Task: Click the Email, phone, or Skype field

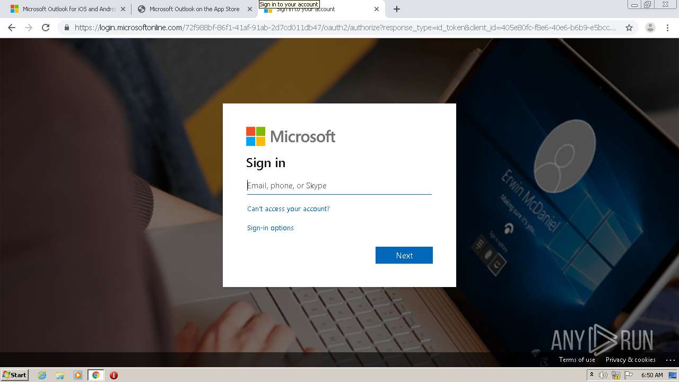Action: click(339, 185)
